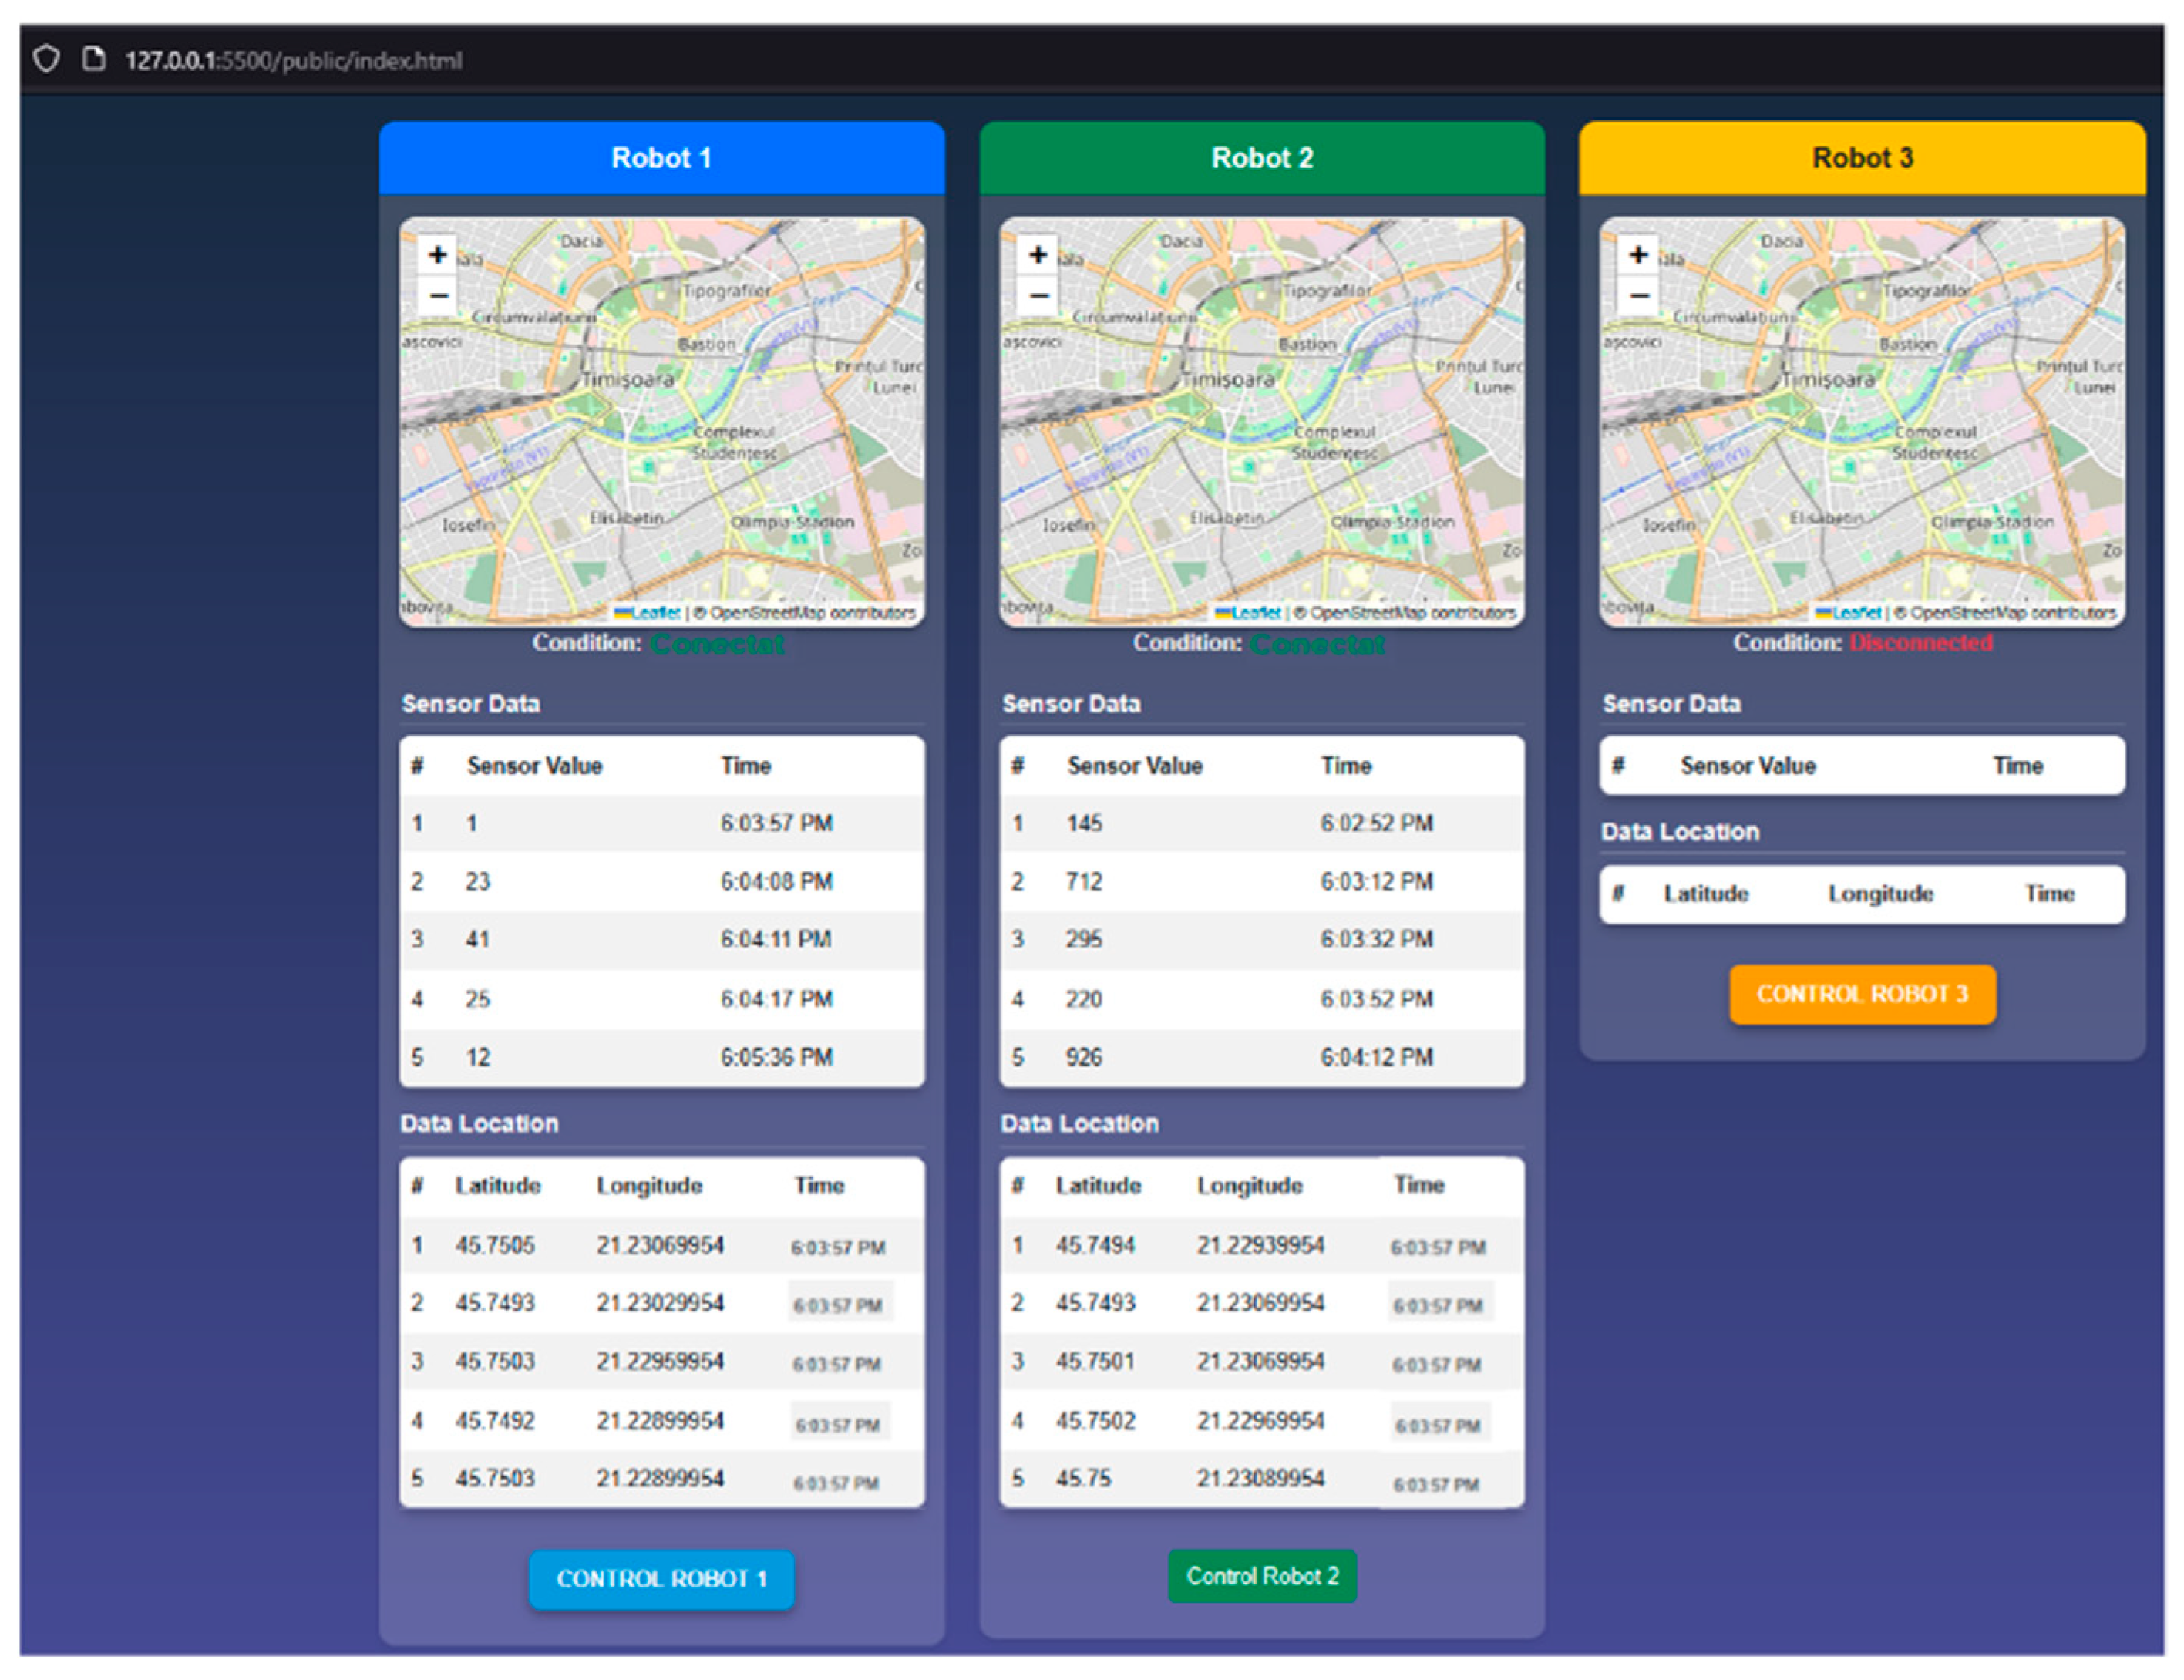Zoom in on Robot 1 map
This screenshot has width=2184, height=1680.
tap(437, 255)
